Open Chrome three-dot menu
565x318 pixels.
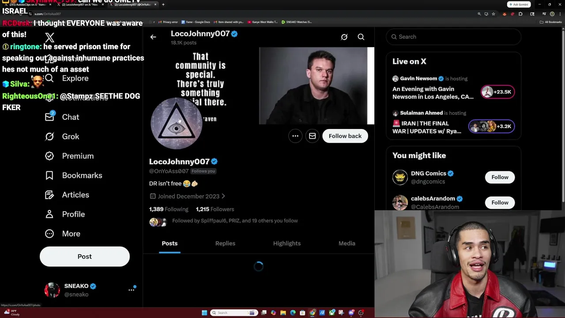pyautogui.click(x=560, y=14)
